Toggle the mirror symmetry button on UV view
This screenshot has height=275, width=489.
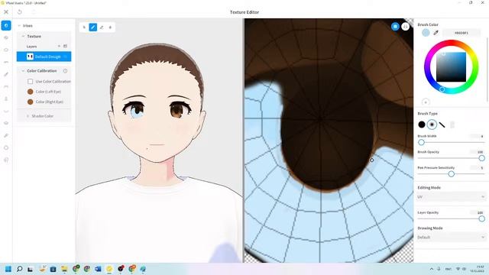tap(406, 27)
